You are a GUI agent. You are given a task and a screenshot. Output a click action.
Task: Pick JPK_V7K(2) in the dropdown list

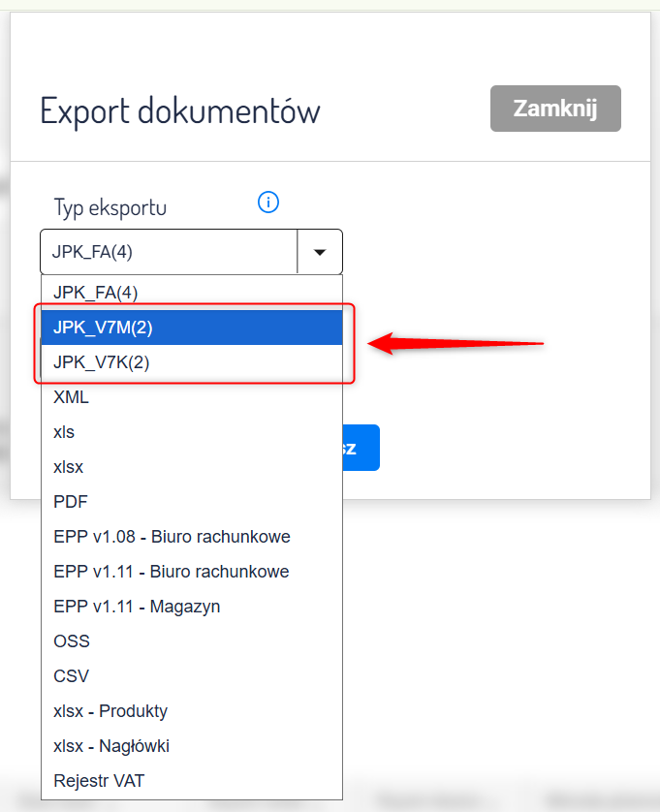click(x=191, y=362)
